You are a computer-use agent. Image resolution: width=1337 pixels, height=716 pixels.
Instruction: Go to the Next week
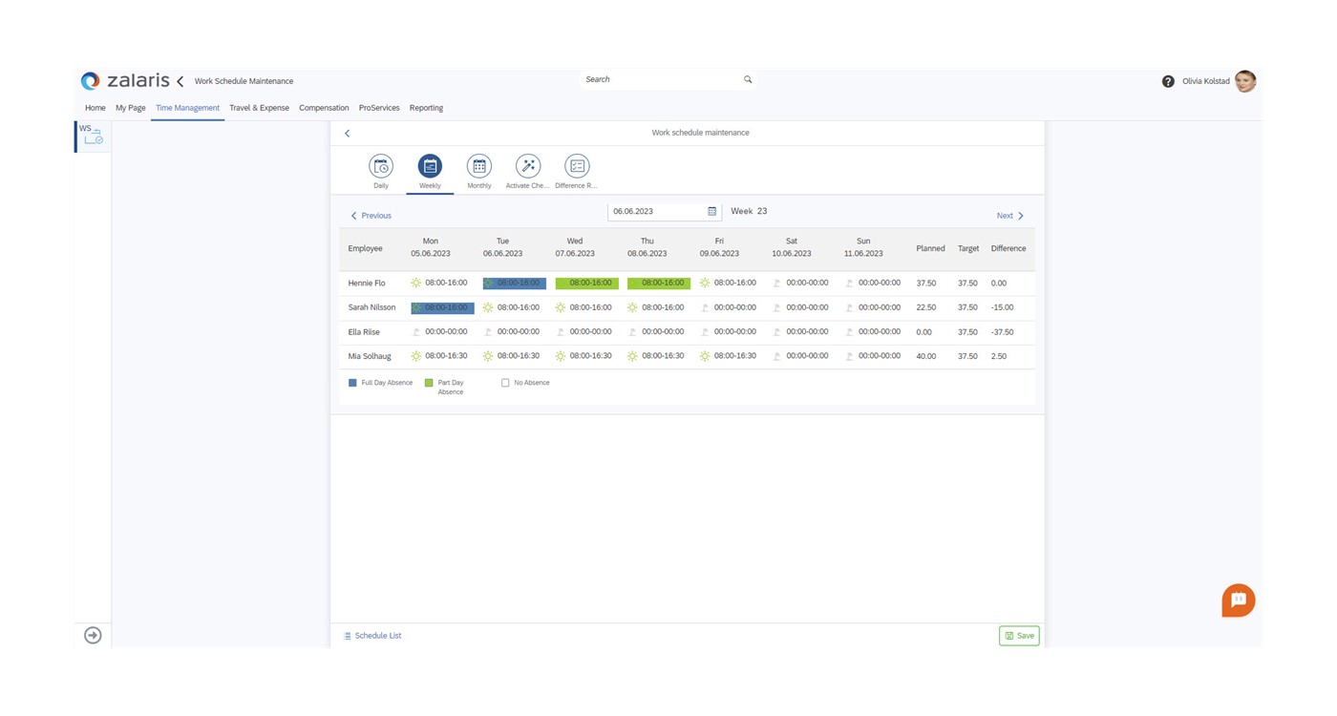coord(1009,216)
